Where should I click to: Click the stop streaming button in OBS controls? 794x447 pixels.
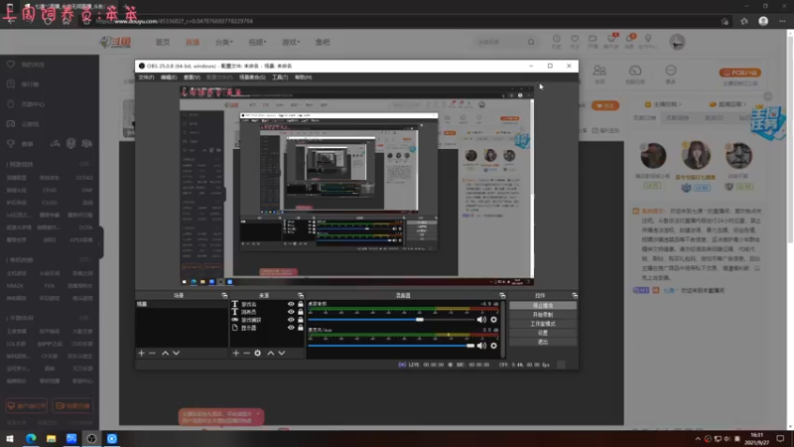tap(543, 306)
